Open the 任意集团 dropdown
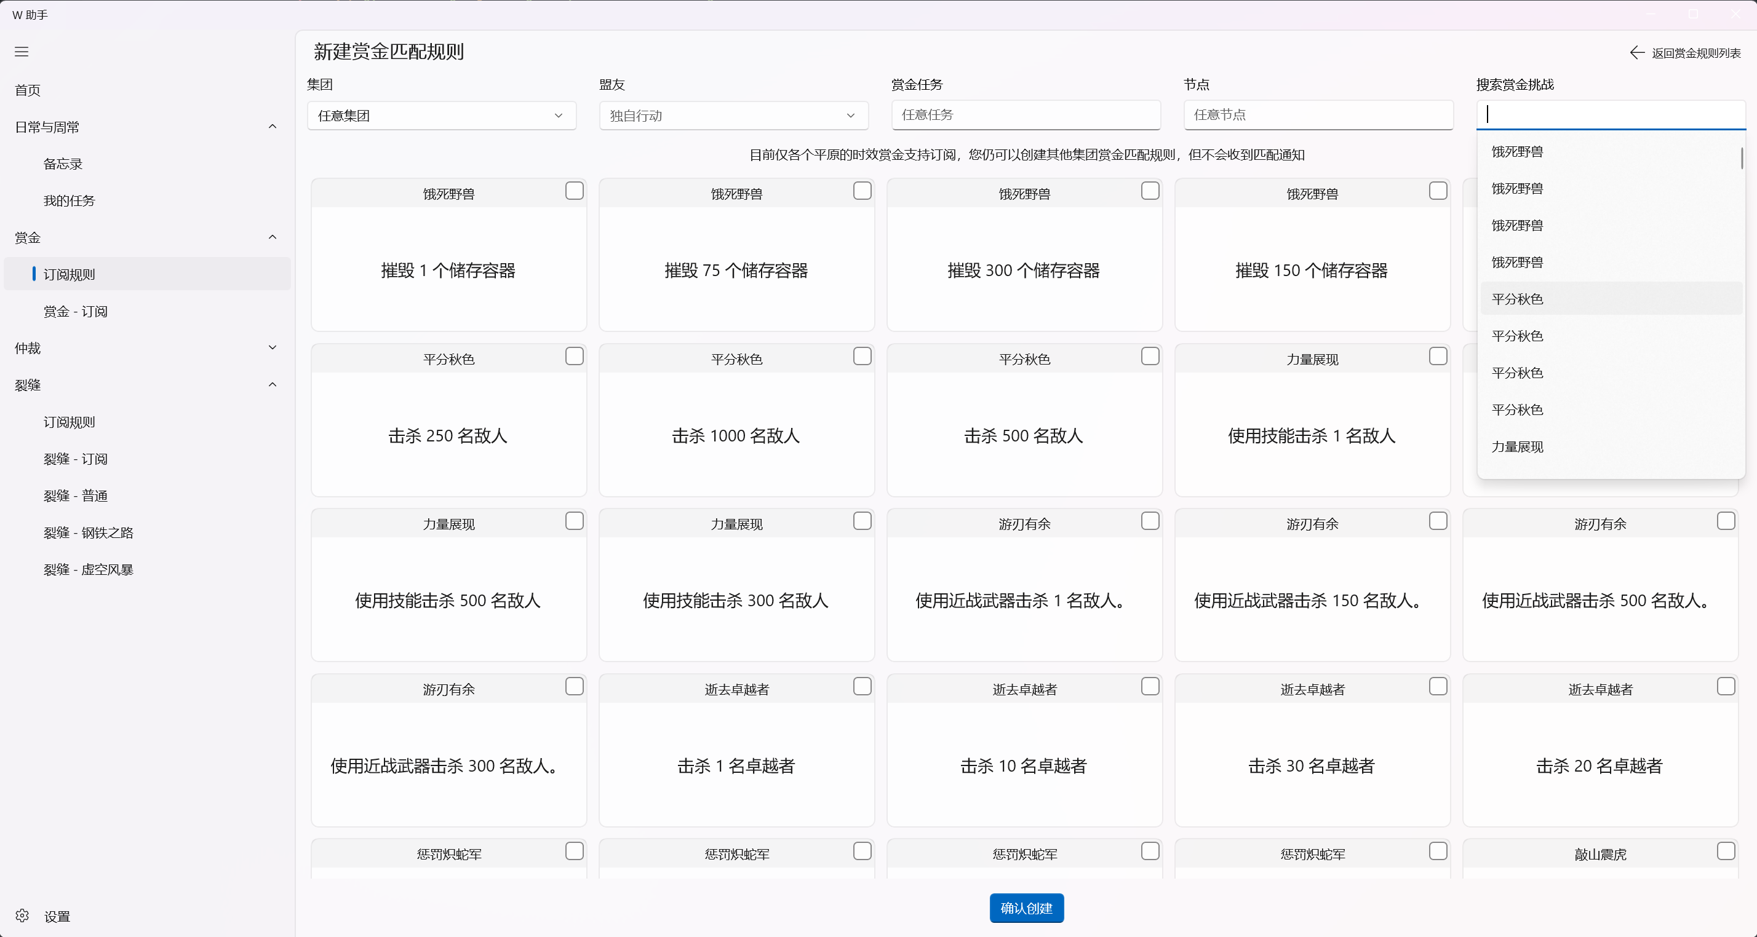The image size is (1757, 937). coord(440,115)
